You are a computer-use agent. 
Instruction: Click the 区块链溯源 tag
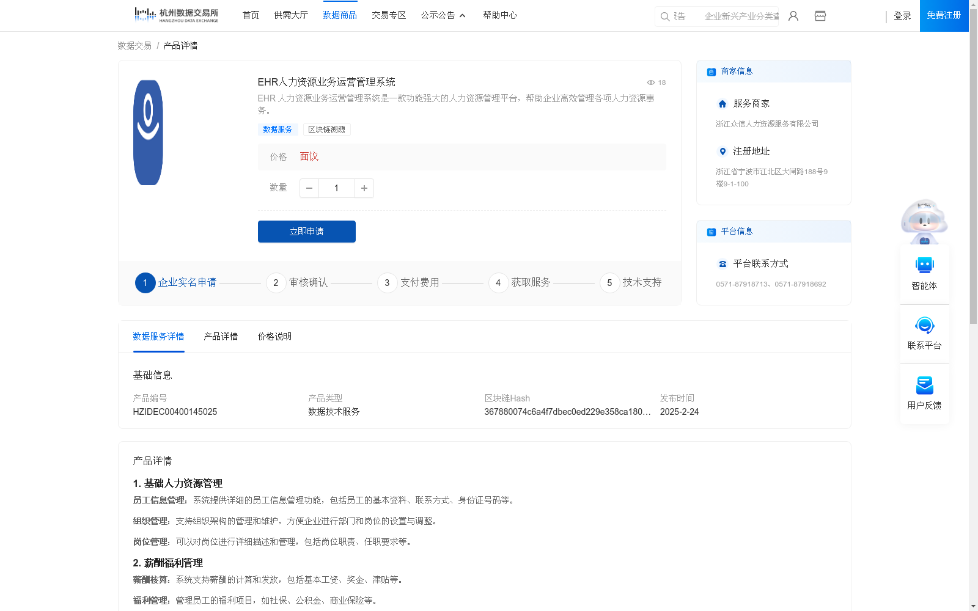(x=326, y=130)
